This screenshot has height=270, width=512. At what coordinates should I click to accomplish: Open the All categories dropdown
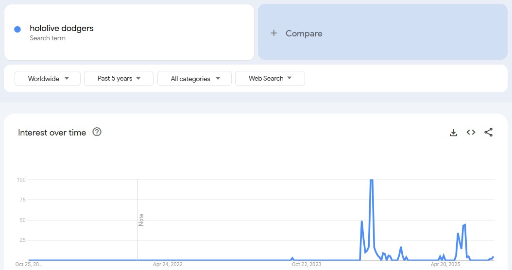tap(194, 78)
